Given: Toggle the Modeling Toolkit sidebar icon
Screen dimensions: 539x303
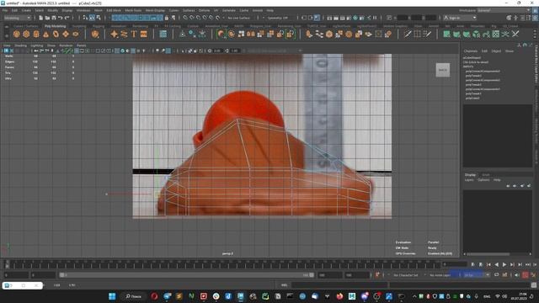Looking at the screenshot, I should pyautogui.click(x=509, y=18).
